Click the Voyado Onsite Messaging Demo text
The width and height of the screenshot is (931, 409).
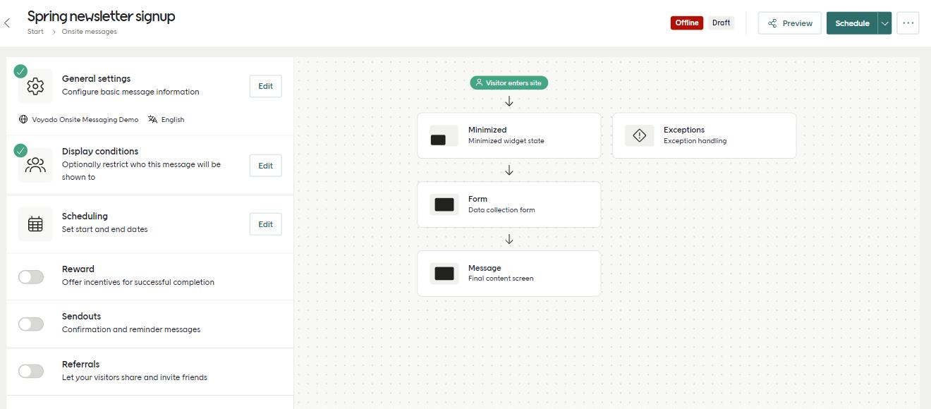tap(85, 119)
